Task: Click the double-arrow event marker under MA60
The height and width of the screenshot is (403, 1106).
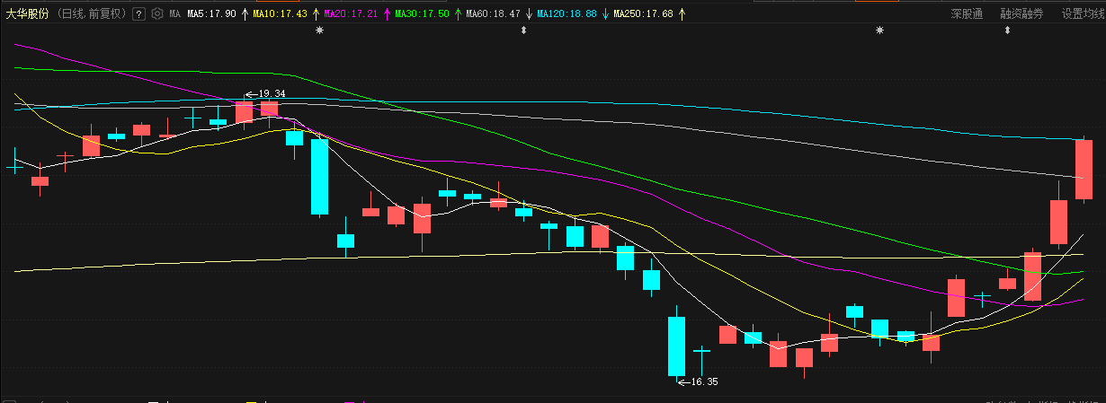Action: [x=524, y=31]
